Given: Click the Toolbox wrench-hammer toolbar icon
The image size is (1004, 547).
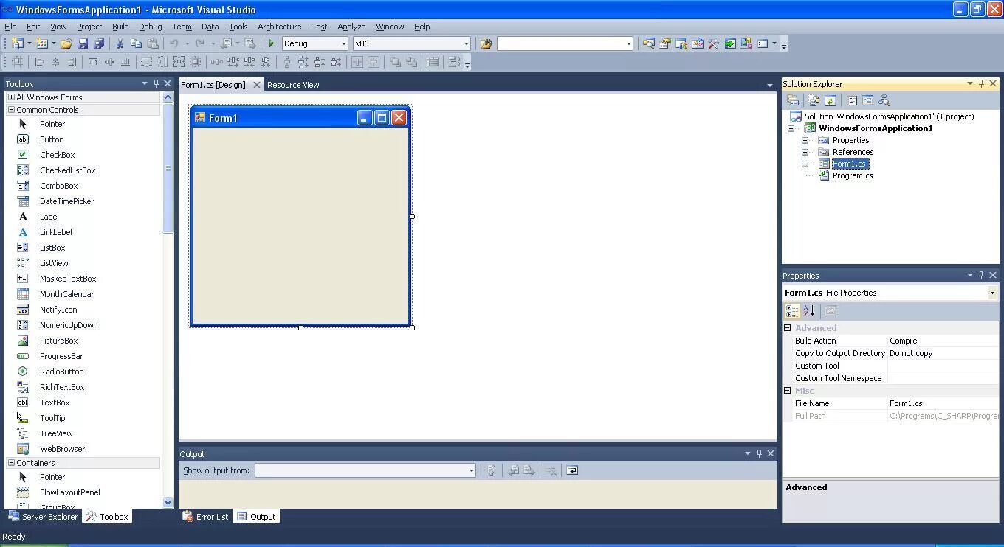Looking at the screenshot, I should (714, 43).
